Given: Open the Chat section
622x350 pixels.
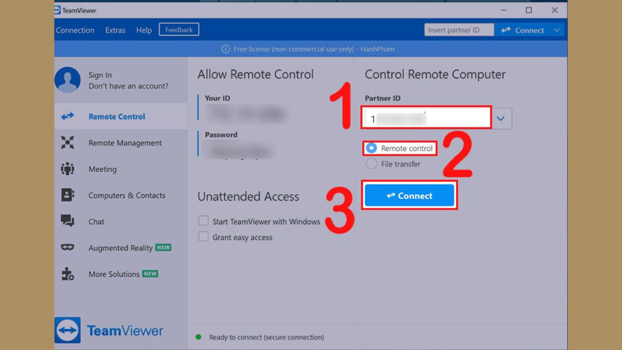Looking at the screenshot, I should pyautogui.click(x=121, y=221).
